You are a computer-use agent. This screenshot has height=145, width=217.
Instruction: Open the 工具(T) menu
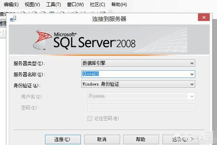53,5
